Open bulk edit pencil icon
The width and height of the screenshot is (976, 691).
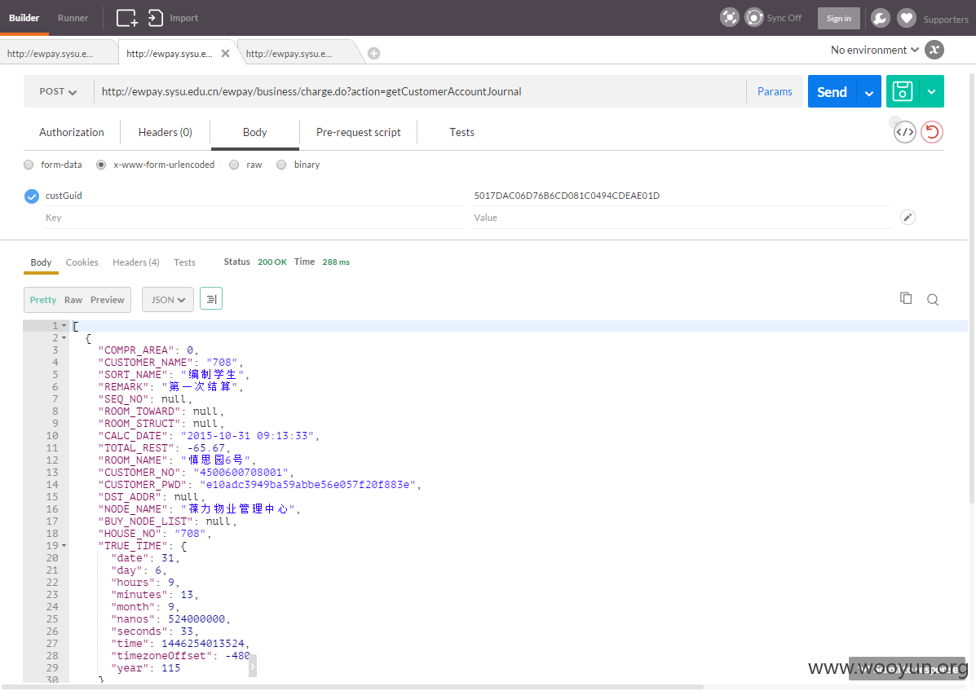pos(908,217)
